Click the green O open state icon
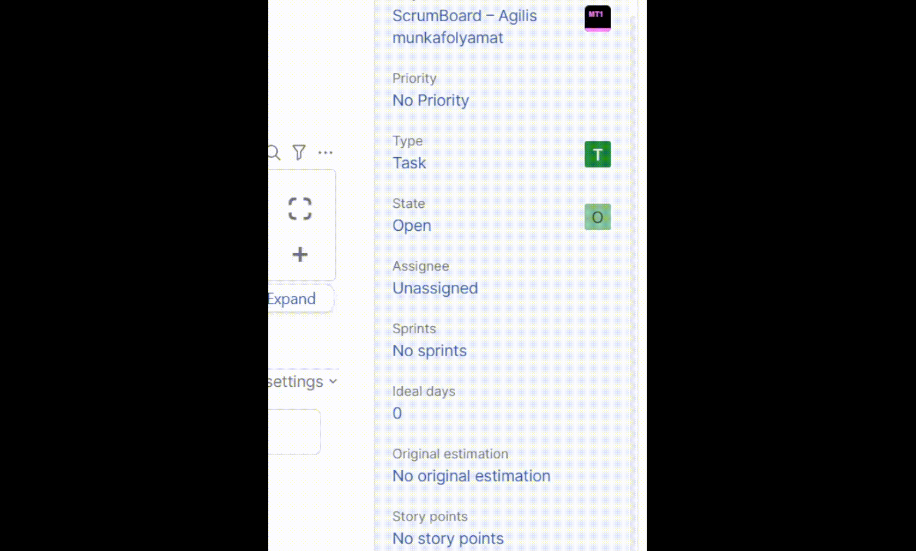Image resolution: width=916 pixels, height=551 pixels. pyautogui.click(x=598, y=217)
